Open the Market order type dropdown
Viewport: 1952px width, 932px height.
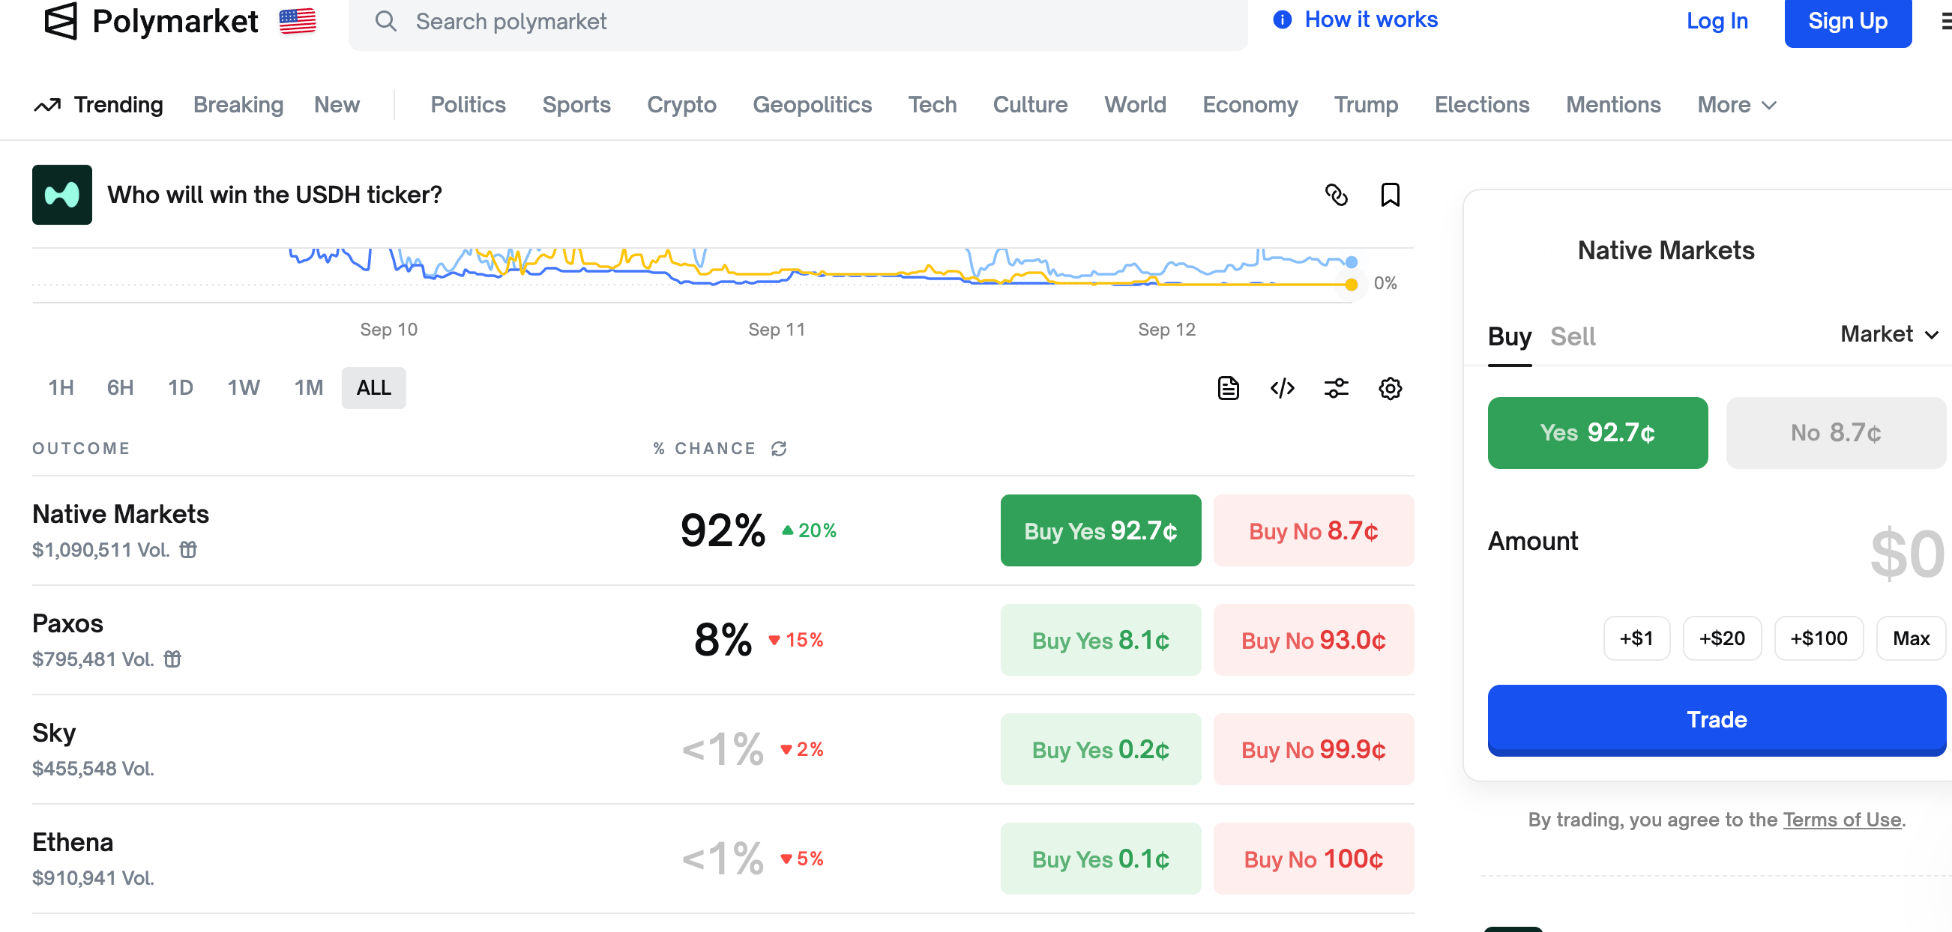(1888, 334)
